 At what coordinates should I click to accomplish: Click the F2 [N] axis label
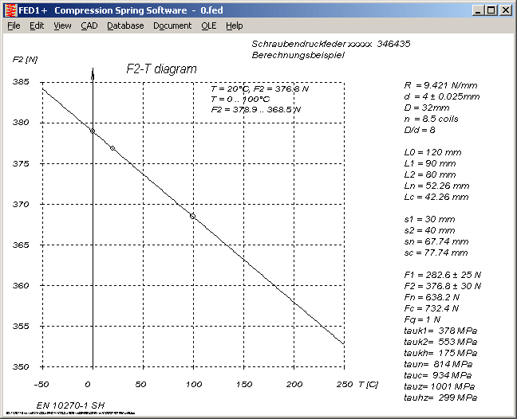[x=26, y=60]
